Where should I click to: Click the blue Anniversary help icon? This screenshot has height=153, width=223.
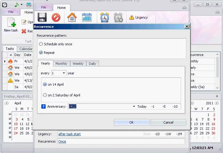[43, 106]
